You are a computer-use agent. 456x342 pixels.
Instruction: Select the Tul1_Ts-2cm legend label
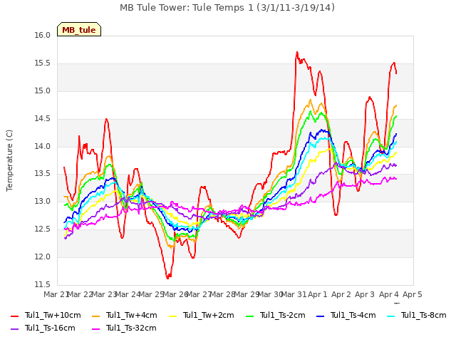pyautogui.click(x=282, y=315)
